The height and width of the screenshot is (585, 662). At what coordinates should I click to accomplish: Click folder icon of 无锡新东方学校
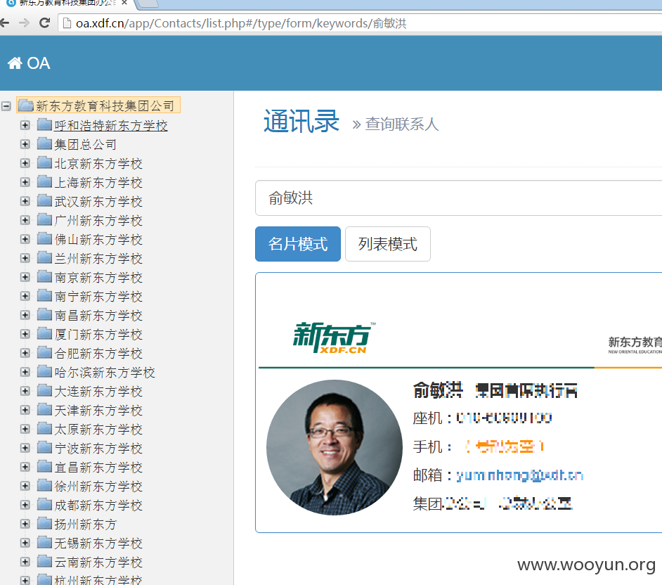click(44, 542)
